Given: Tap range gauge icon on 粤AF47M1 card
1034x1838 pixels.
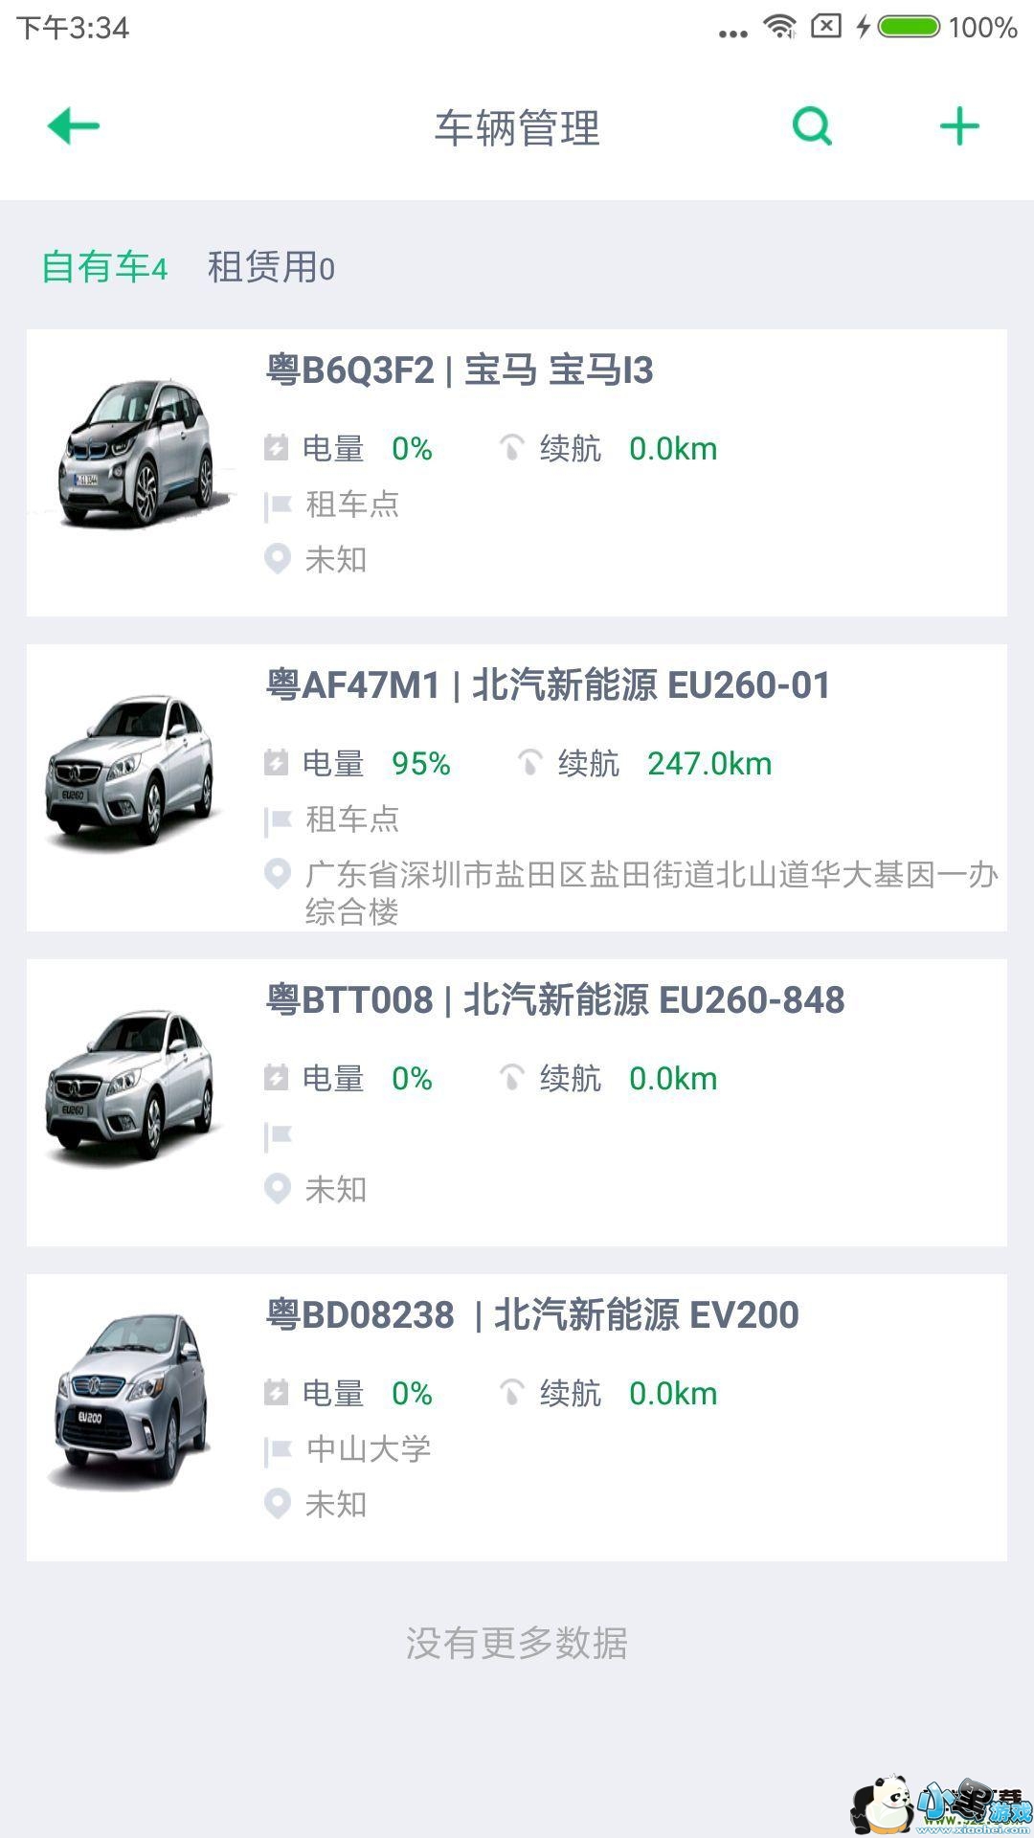Looking at the screenshot, I should (x=529, y=763).
